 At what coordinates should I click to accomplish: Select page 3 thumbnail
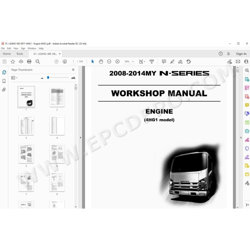(x=26, y=125)
